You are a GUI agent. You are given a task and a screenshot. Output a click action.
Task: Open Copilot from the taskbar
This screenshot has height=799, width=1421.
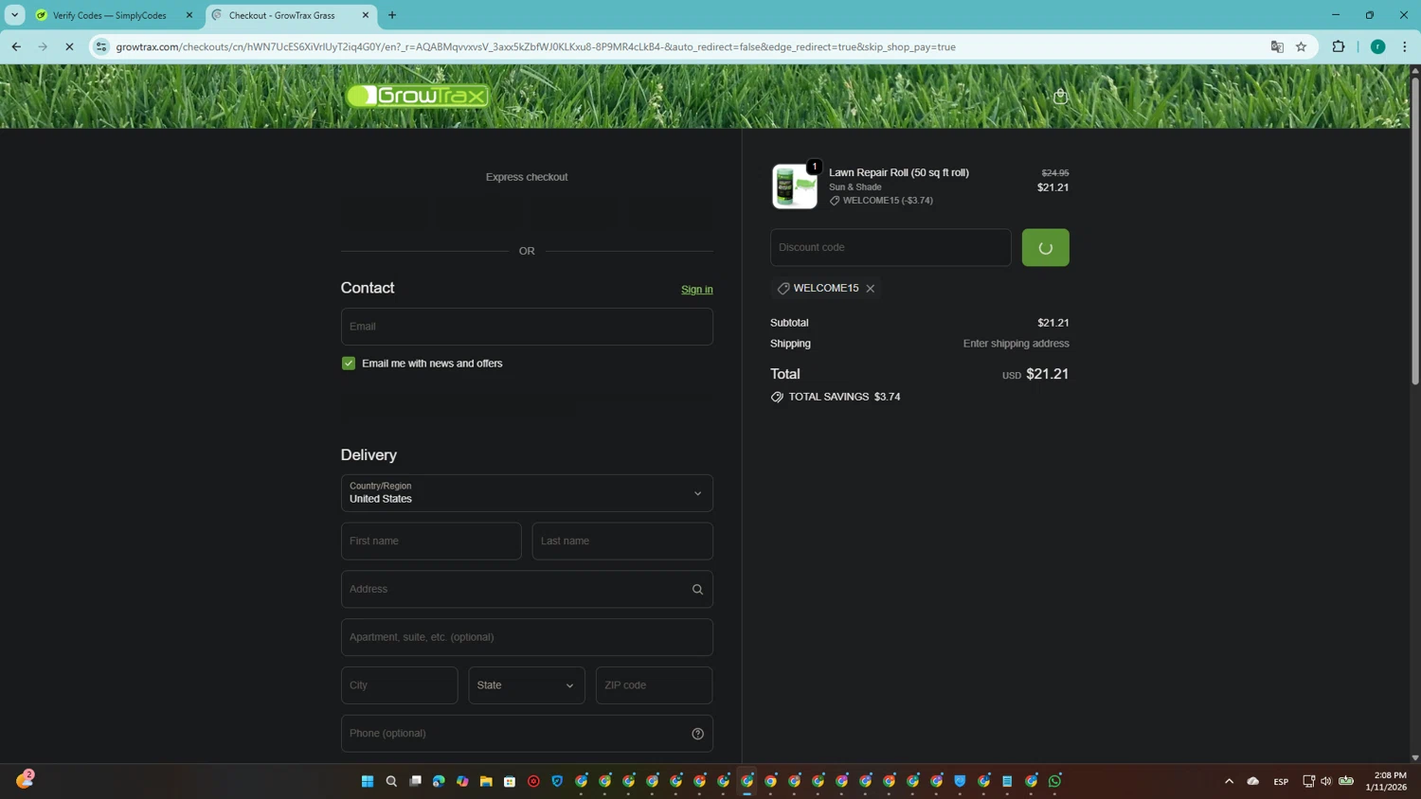point(462,781)
